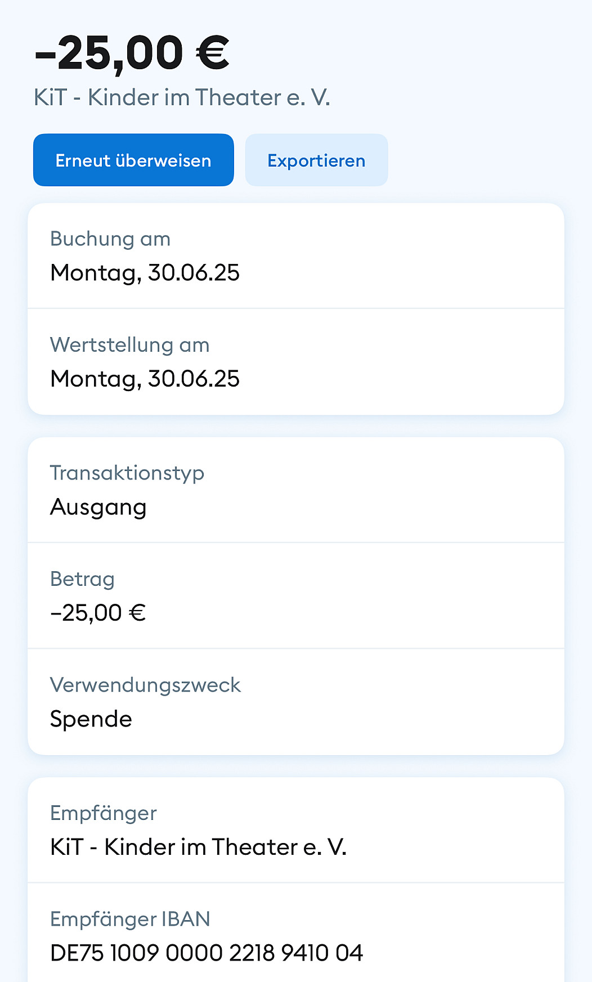592x982 pixels.
Task: Click the euro symbol in the large header amount
Action: pyautogui.click(x=213, y=53)
